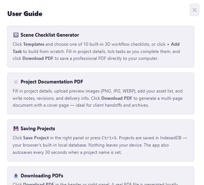Click the Saving Projects floppy disk icon
204x185 pixels.
(x=16, y=128)
